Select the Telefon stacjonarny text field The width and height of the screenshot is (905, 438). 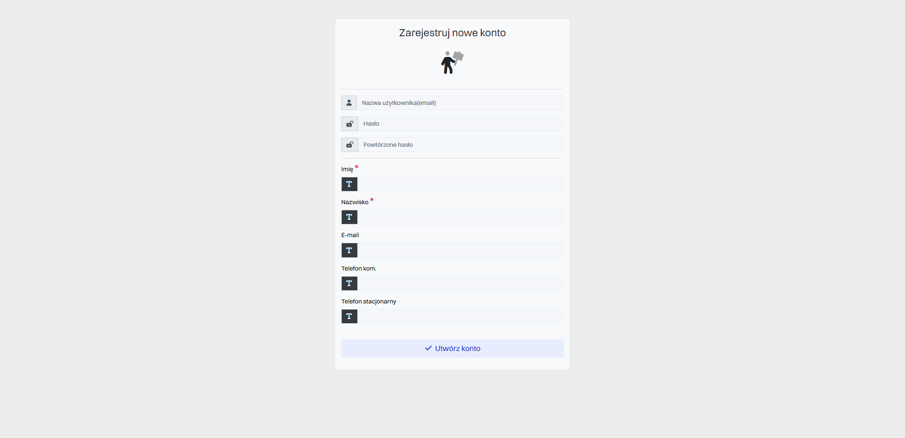(x=460, y=316)
